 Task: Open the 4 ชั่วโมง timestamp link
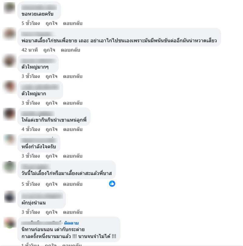click(31, 129)
